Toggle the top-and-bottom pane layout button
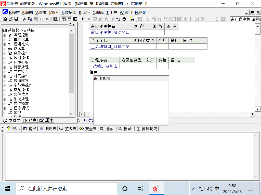The width and height of the screenshot is (261, 195). point(69,19)
